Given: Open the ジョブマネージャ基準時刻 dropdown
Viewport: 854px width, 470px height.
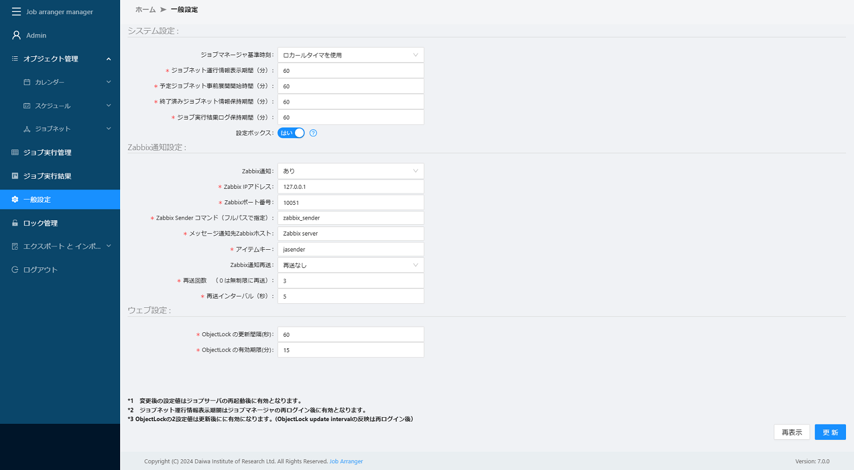Looking at the screenshot, I should coord(350,55).
